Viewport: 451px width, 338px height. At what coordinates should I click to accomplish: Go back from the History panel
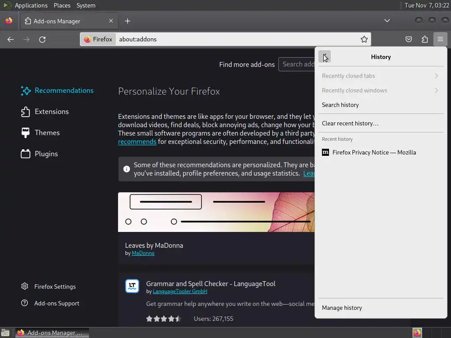pyautogui.click(x=325, y=57)
